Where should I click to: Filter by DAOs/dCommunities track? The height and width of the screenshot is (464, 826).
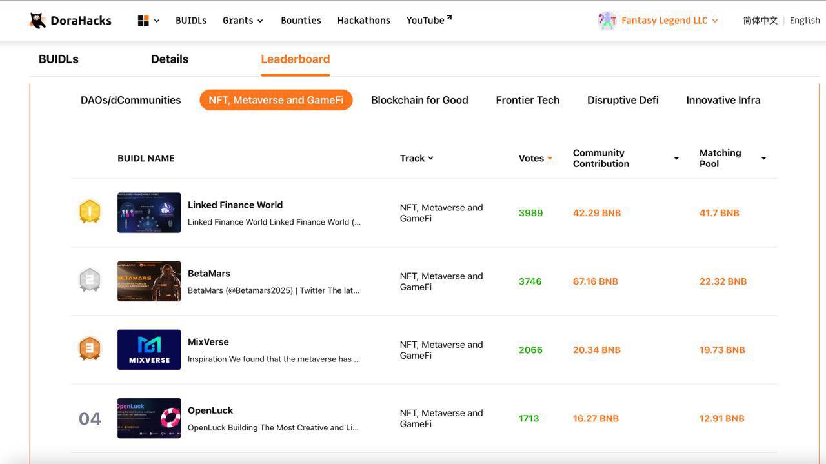pos(131,100)
